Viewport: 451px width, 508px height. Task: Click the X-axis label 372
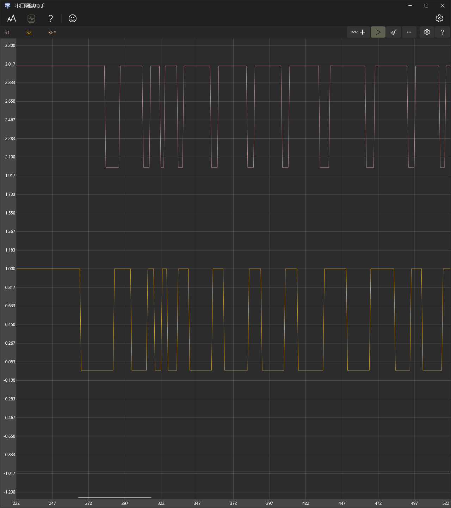pos(233,503)
